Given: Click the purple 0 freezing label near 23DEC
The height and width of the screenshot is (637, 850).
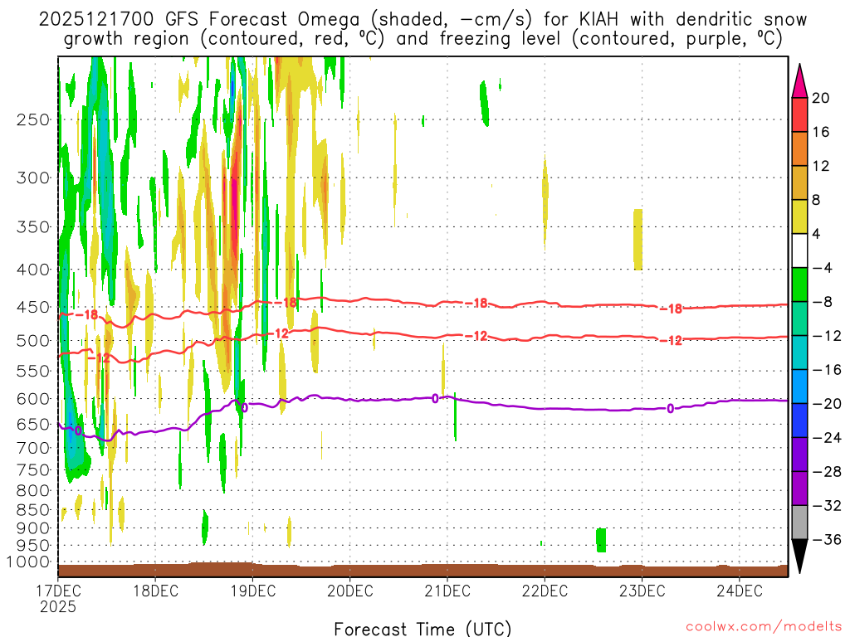Looking at the screenshot, I should click(671, 408).
